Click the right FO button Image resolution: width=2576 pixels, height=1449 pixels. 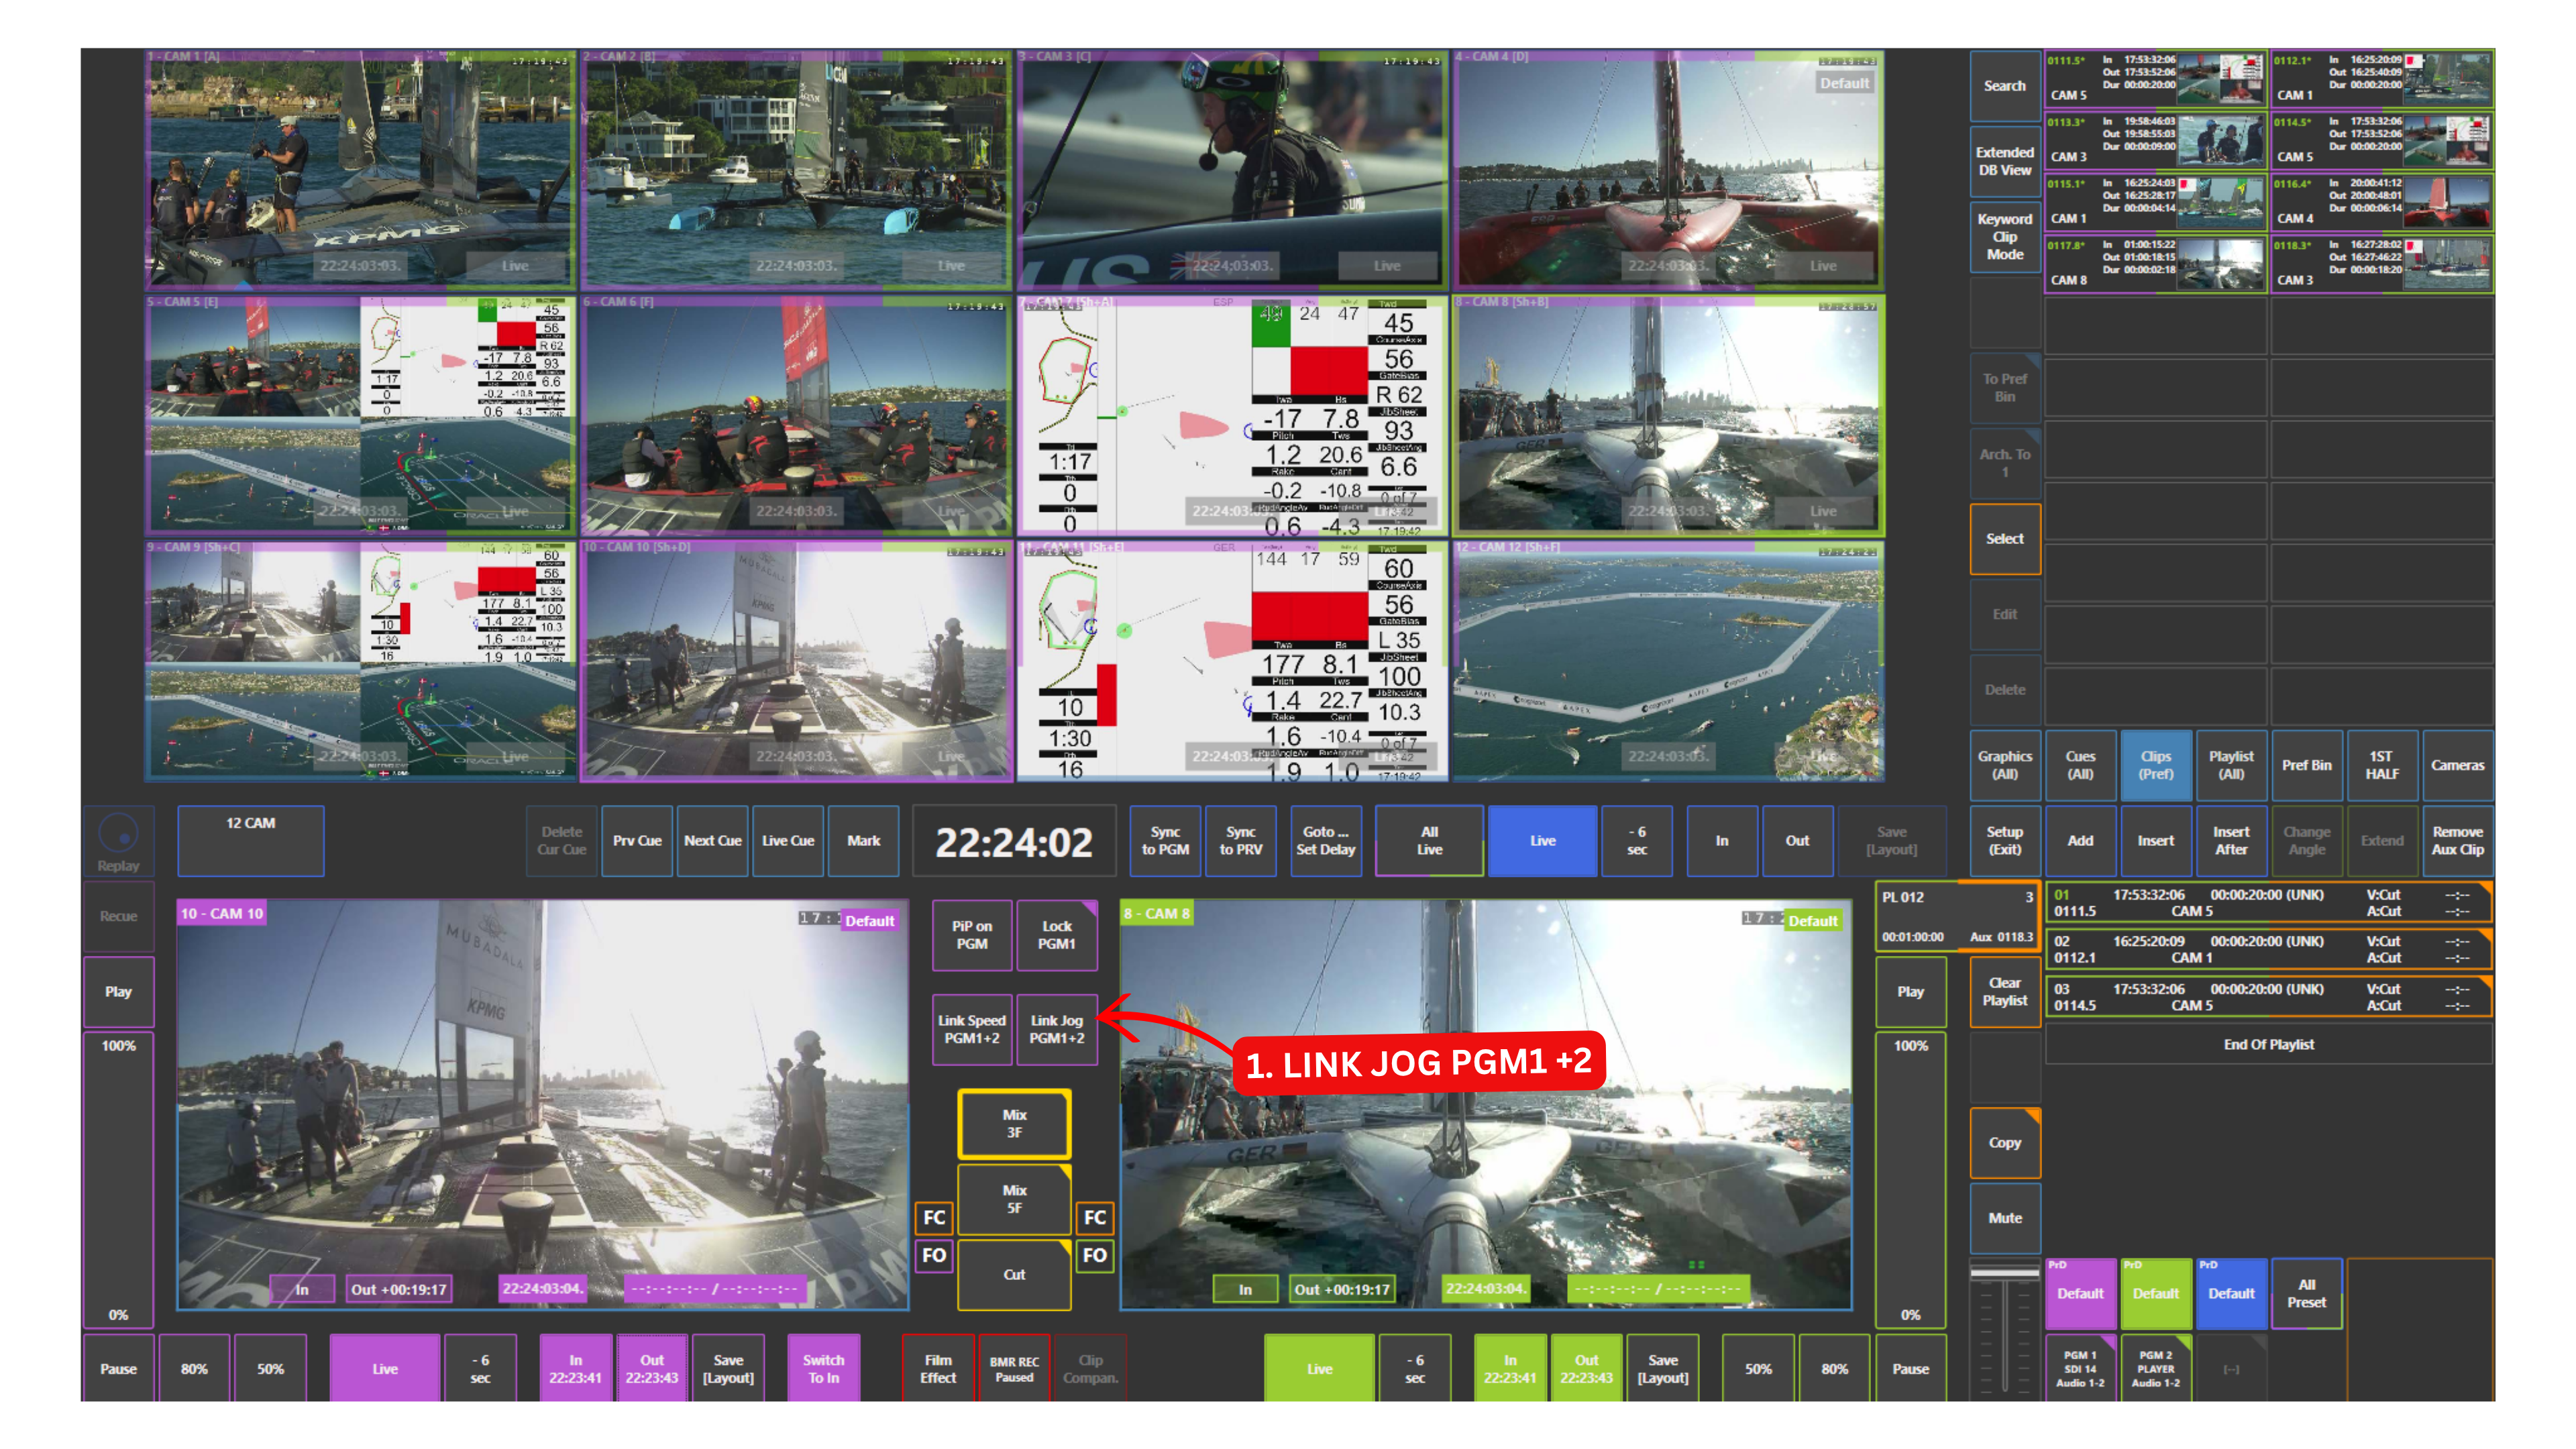click(x=1095, y=1255)
